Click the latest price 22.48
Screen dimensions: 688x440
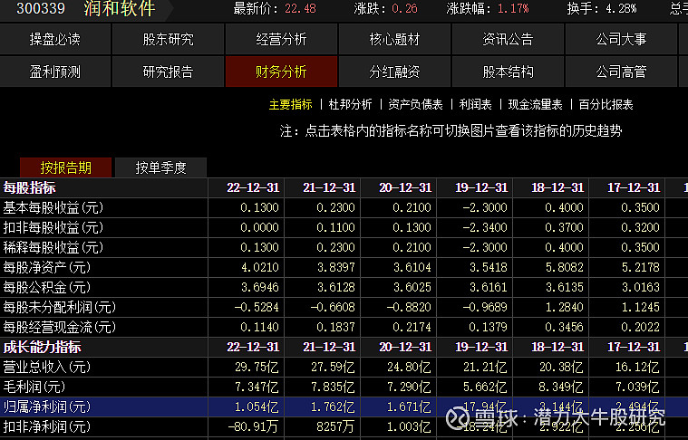(x=300, y=8)
